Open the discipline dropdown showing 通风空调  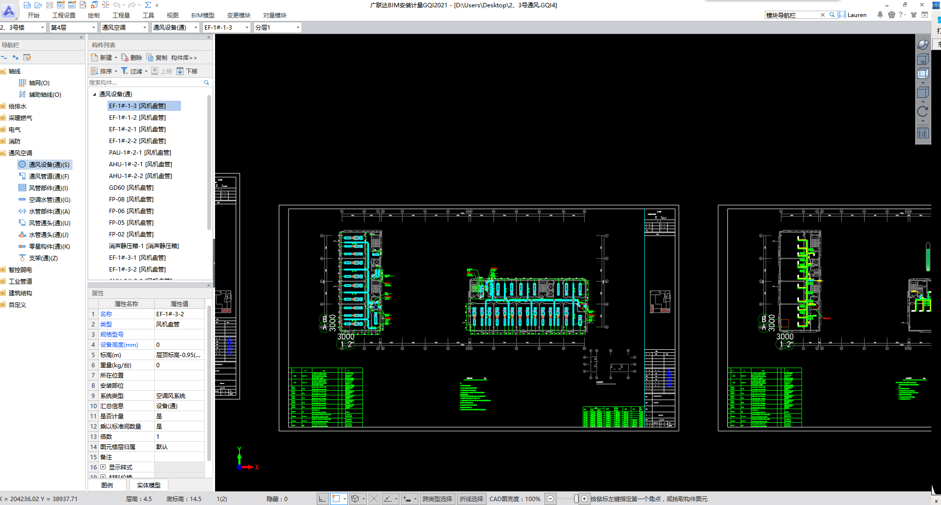tap(124, 27)
